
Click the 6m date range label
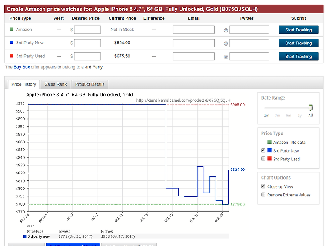tap(289, 116)
